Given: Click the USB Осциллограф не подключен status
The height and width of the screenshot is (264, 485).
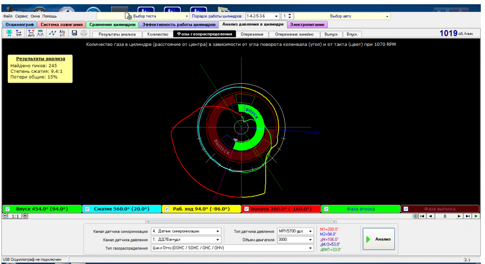Looking at the screenshot, I should (x=32, y=260).
